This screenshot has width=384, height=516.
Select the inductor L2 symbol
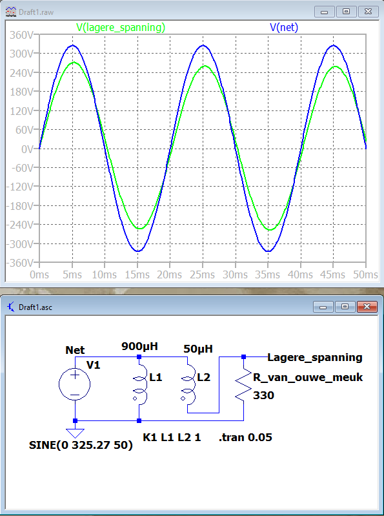188,384
